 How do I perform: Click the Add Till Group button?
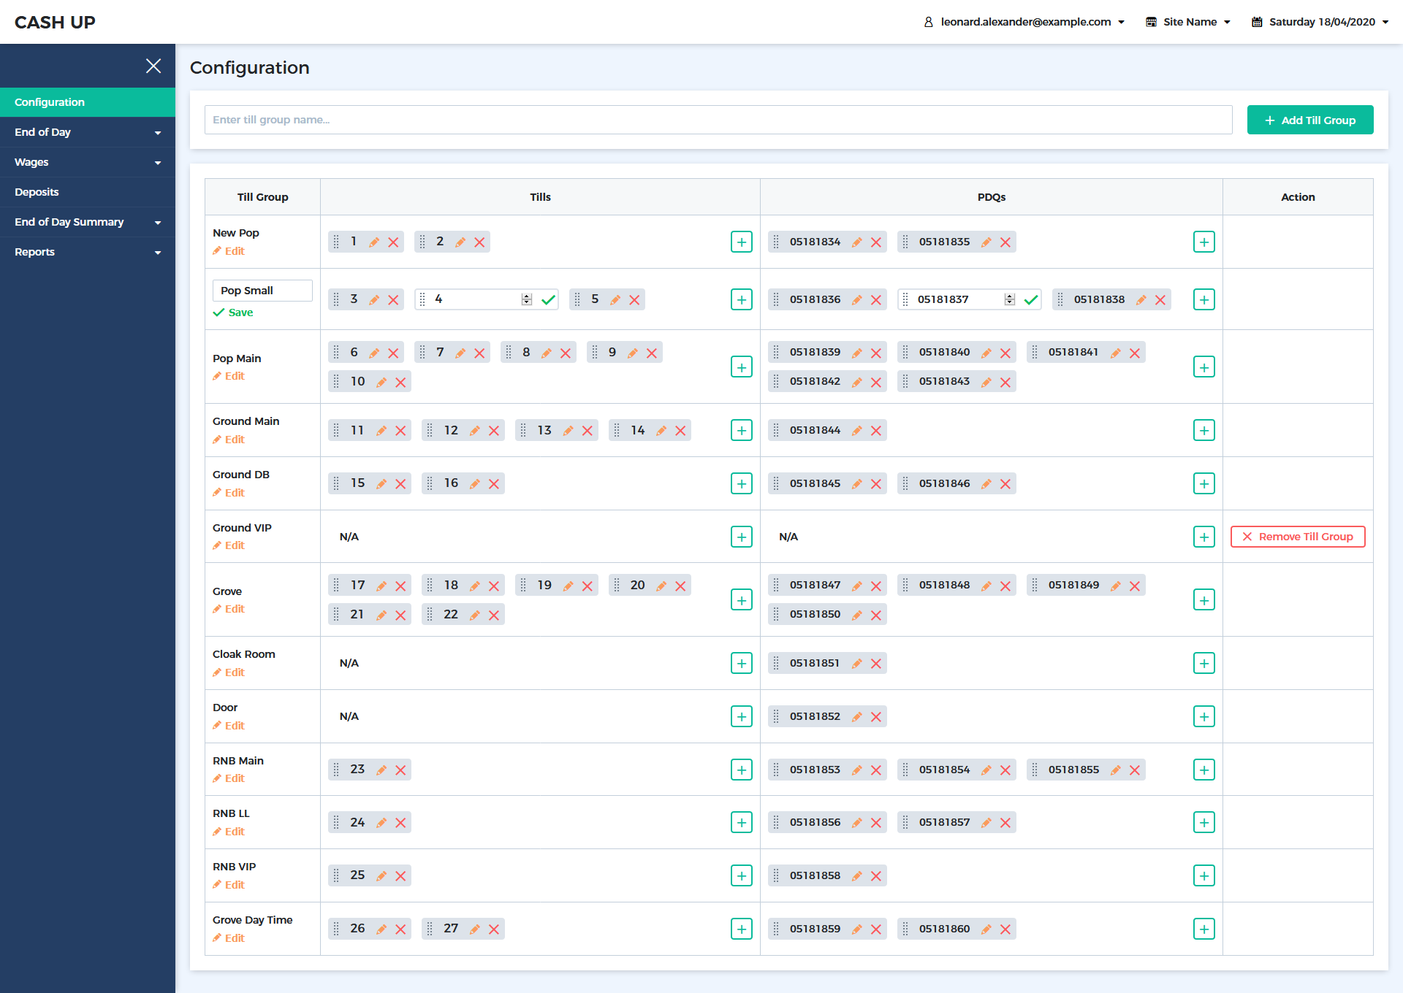pos(1309,120)
